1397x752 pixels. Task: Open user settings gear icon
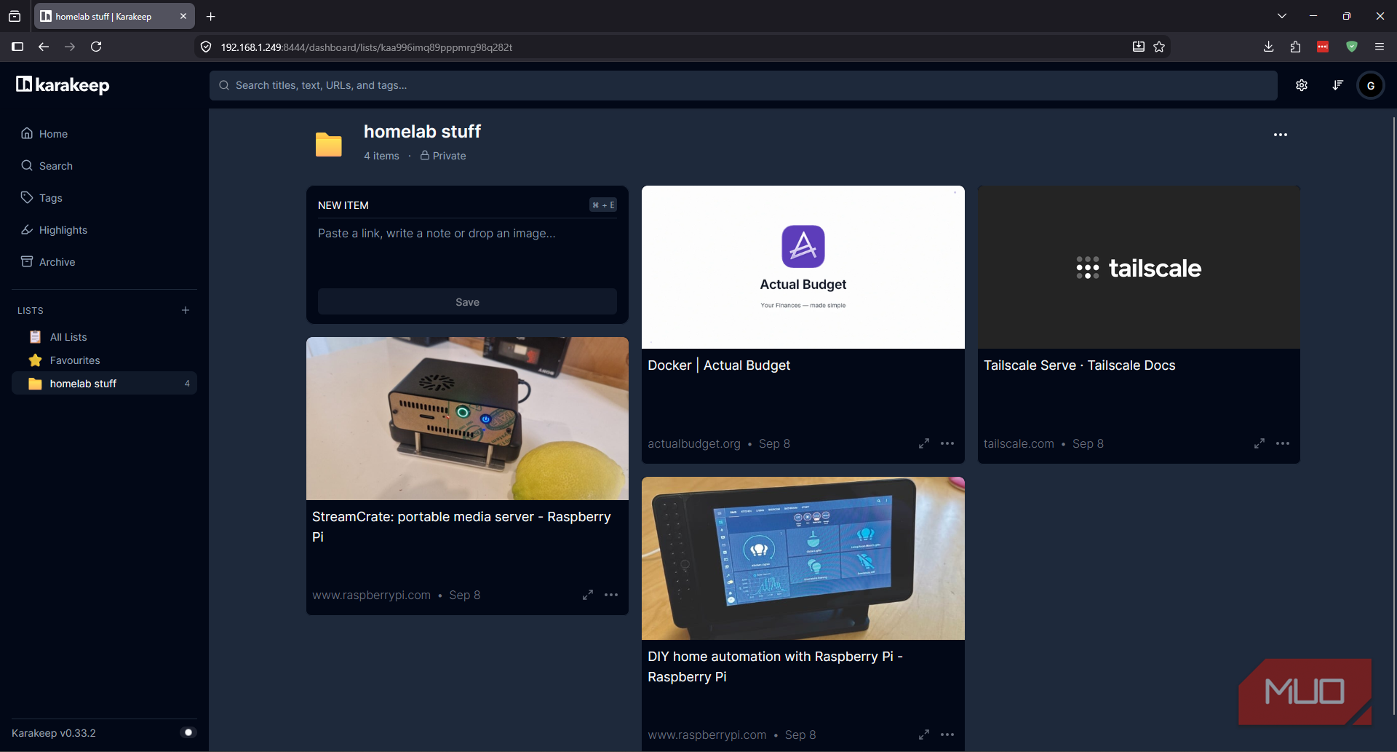click(x=1302, y=85)
